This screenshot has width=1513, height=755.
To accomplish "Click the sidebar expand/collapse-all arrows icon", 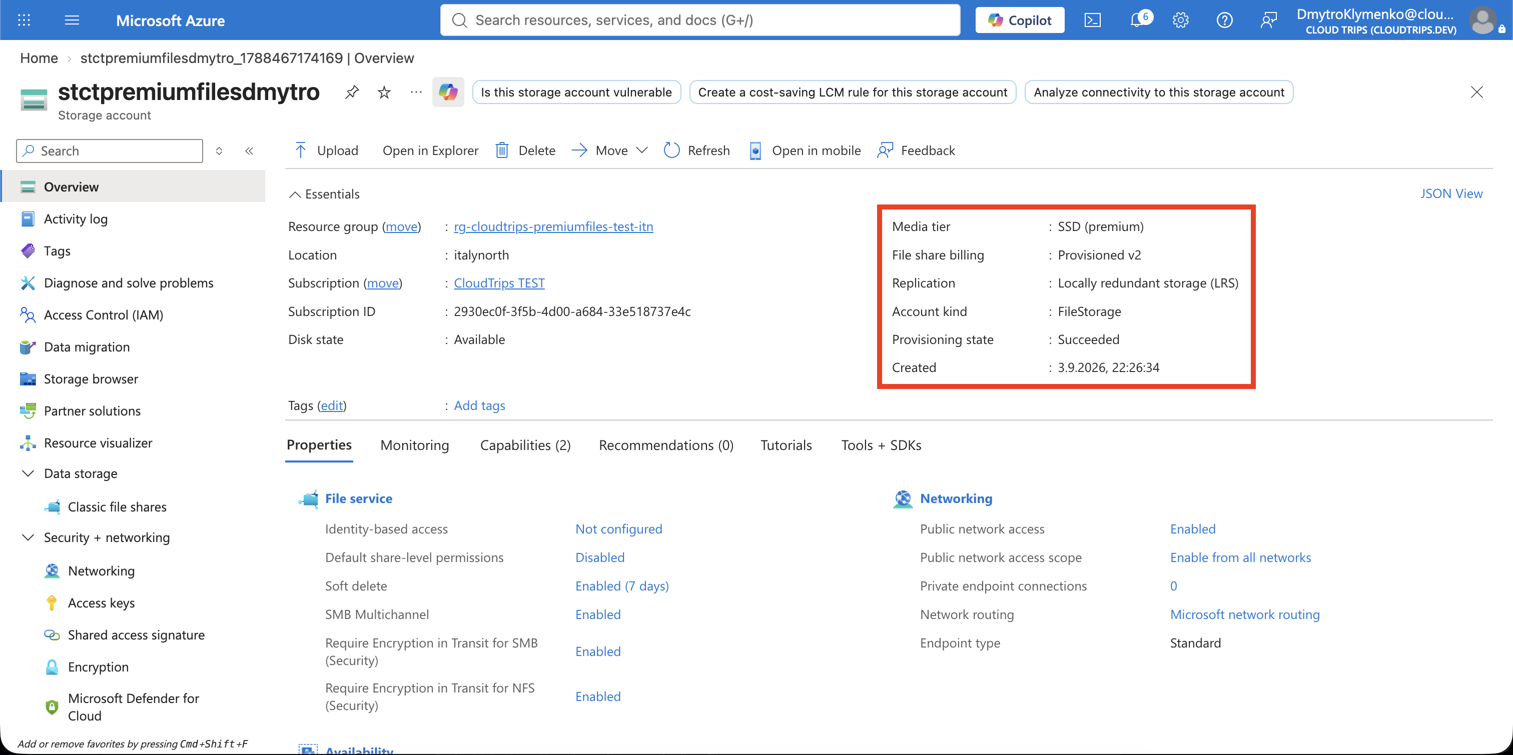I will [x=219, y=151].
